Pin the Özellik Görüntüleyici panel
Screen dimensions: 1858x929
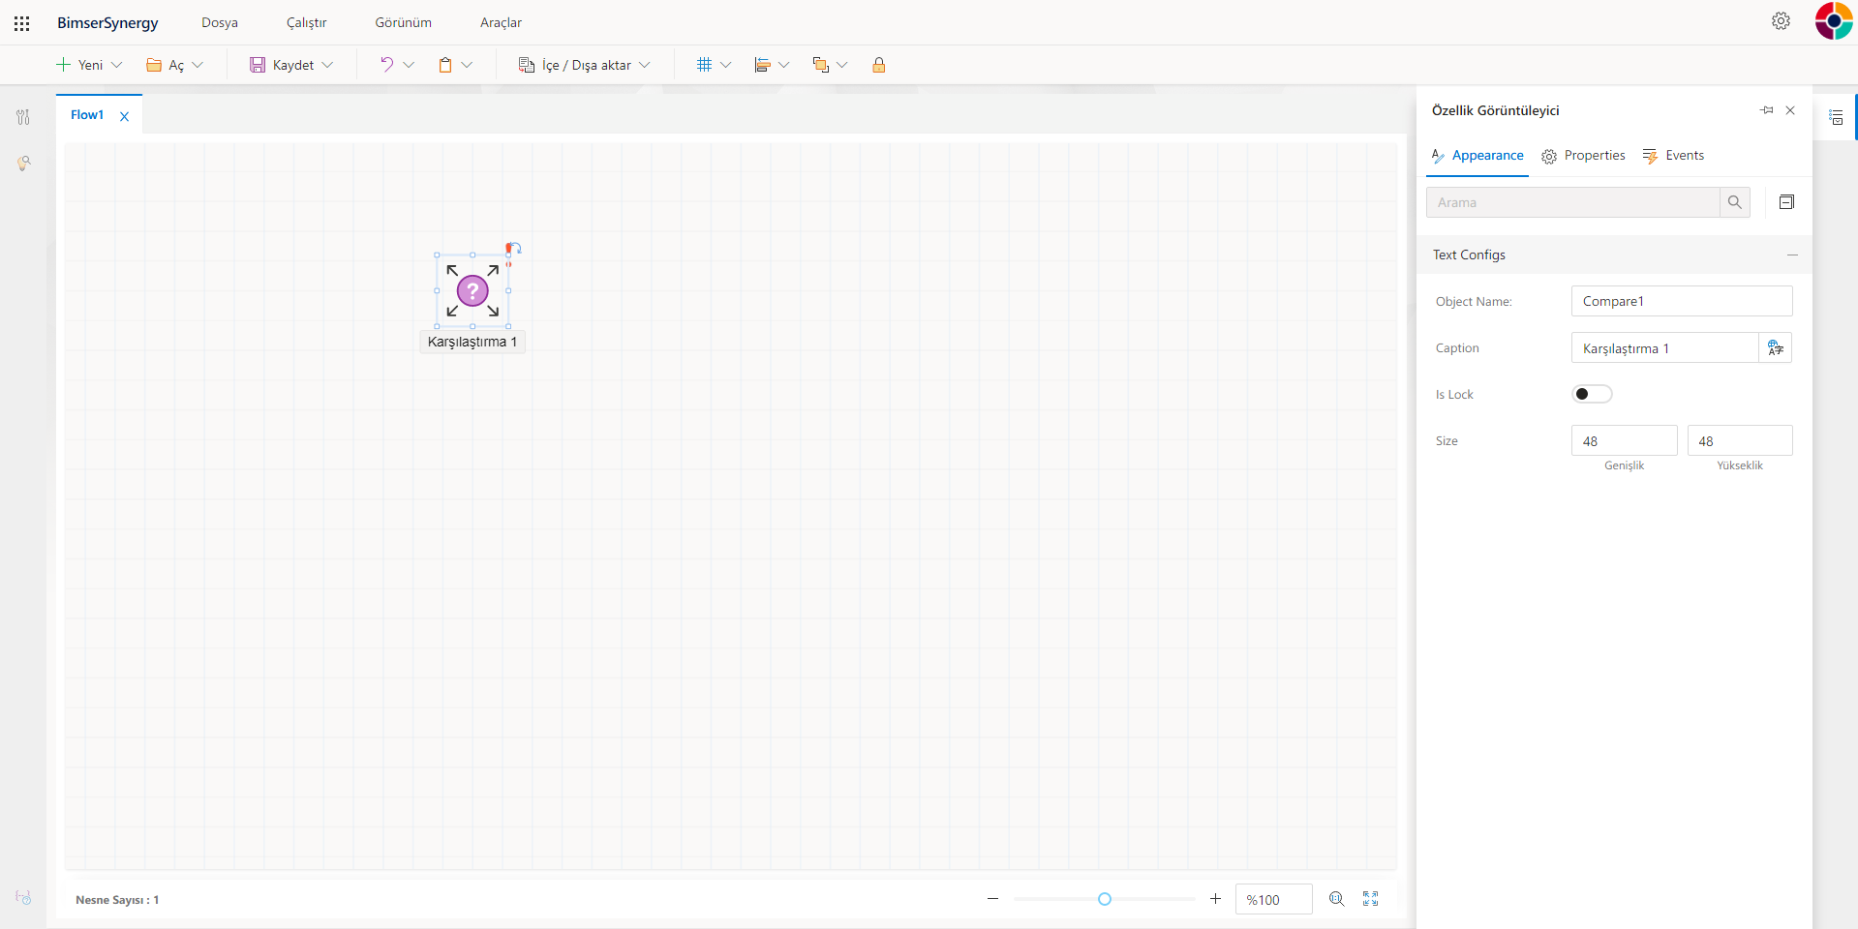pyautogui.click(x=1766, y=110)
